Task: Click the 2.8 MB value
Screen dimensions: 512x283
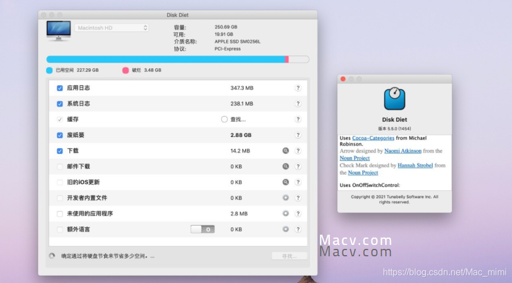Action: 239,214
